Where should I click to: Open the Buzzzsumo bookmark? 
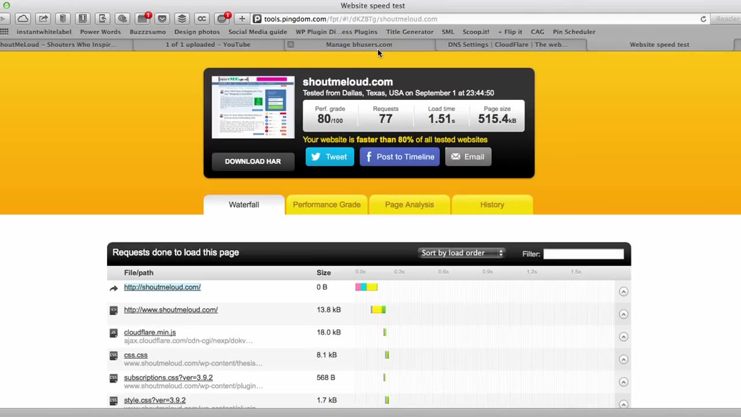148,32
